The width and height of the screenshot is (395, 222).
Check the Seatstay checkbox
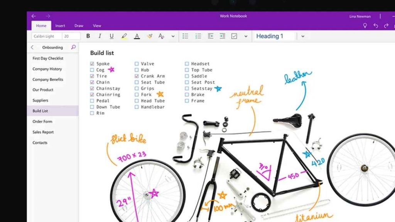pos(187,88)
